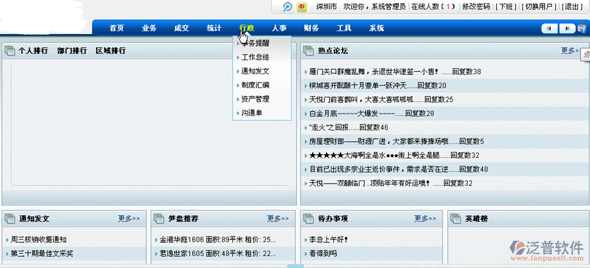
Task: Open the 行政 menu in navigation bar
Action: [246, 28]
